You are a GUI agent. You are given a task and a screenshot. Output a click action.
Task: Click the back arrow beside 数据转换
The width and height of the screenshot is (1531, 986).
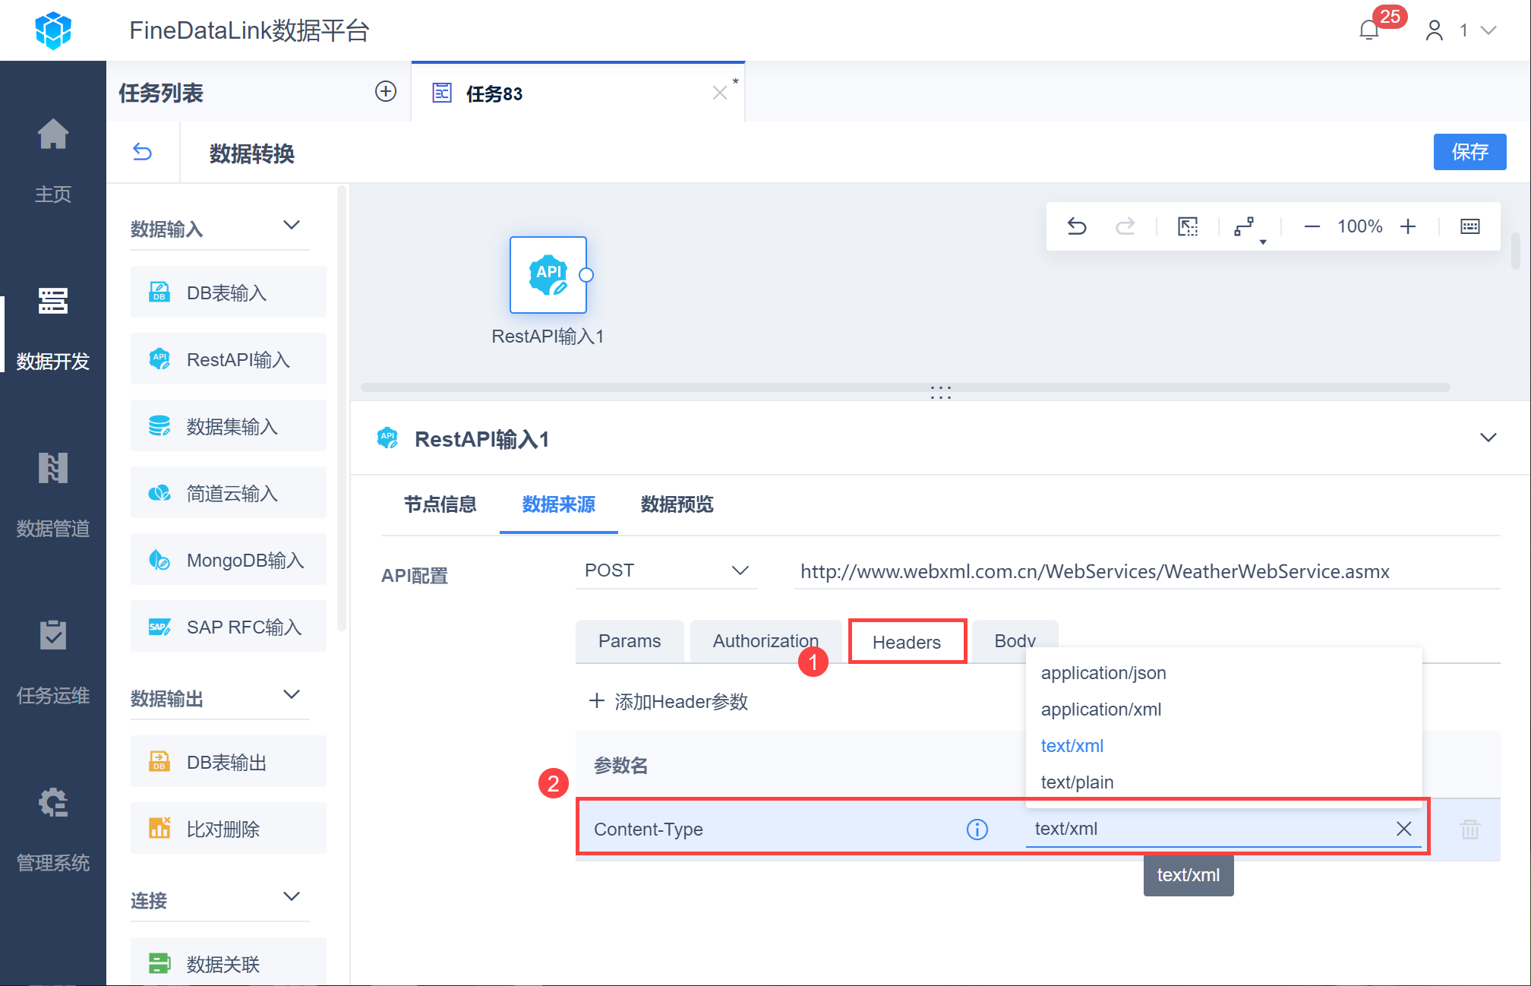click(x=142, y=153)
